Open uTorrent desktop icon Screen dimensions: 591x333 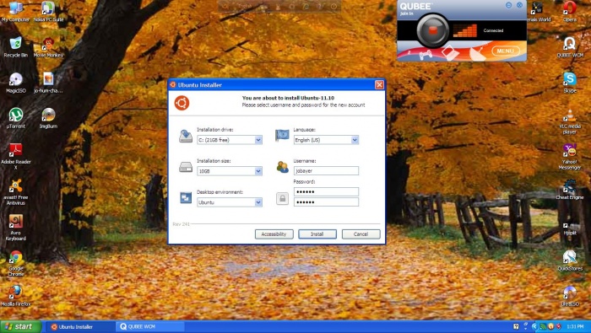(15, 118)
